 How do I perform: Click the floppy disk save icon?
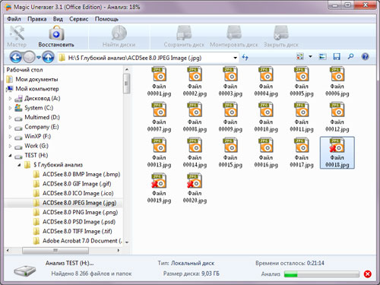click(337, 56)
